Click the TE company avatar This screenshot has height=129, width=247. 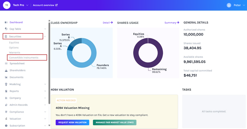click(6, 5)
